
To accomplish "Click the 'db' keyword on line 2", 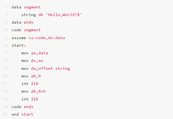I will pyautogui.click(x=41, y=15).
